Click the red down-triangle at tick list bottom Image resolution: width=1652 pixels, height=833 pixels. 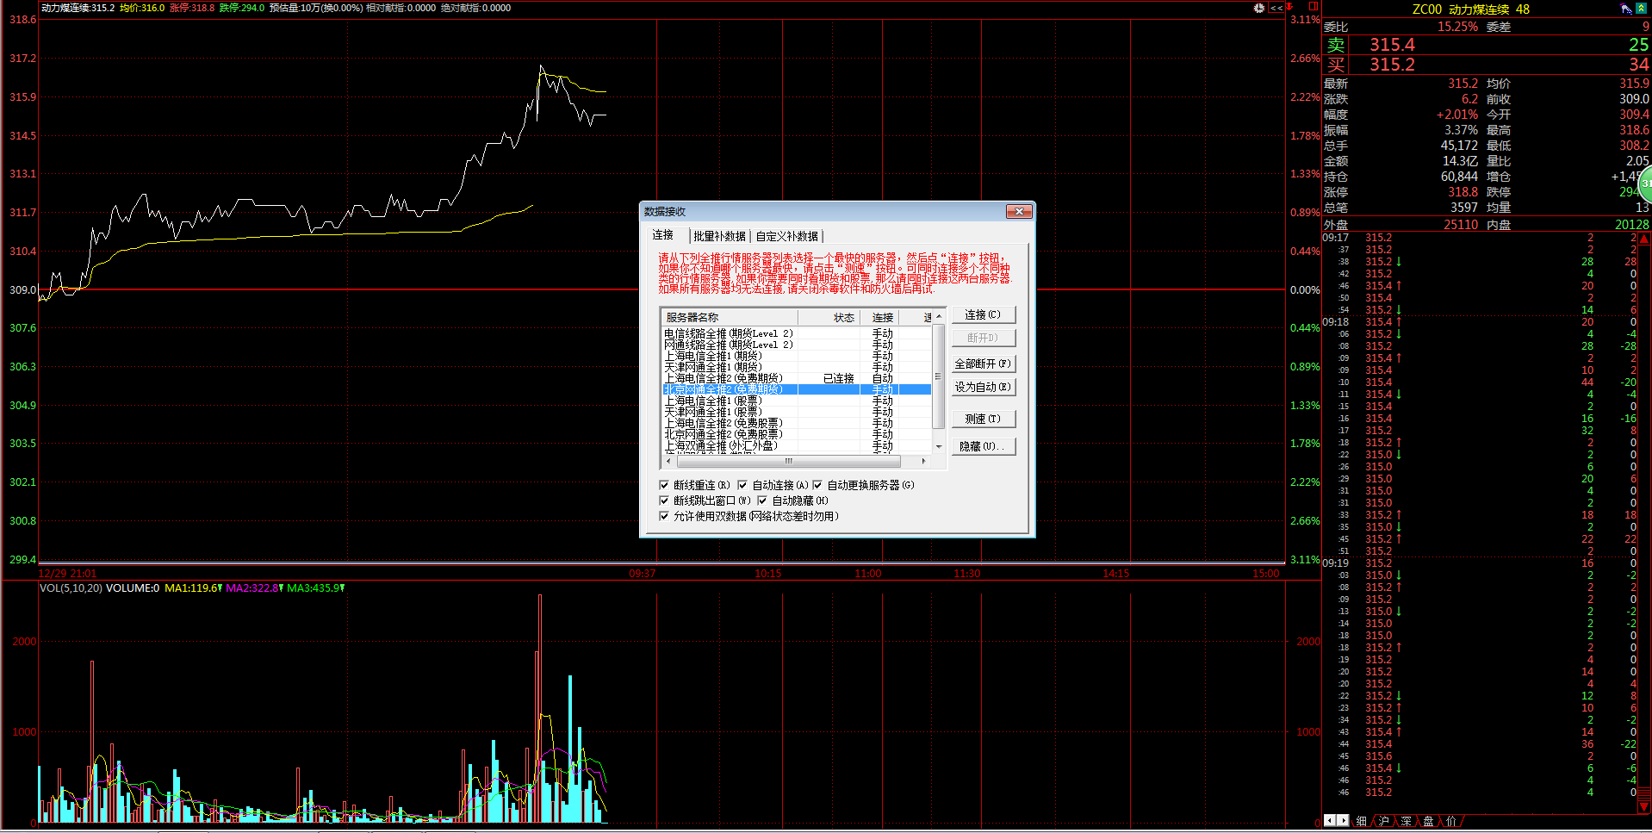(1644, 807)
